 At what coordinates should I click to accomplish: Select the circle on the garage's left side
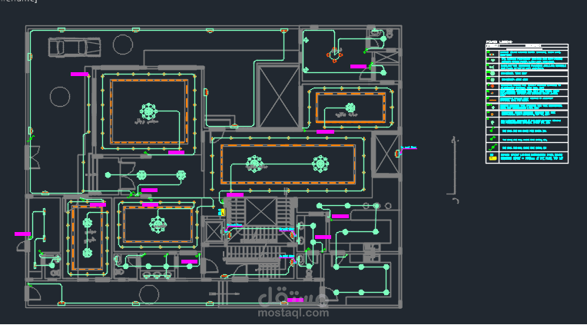pyautogui.click(x=60, y=97)
